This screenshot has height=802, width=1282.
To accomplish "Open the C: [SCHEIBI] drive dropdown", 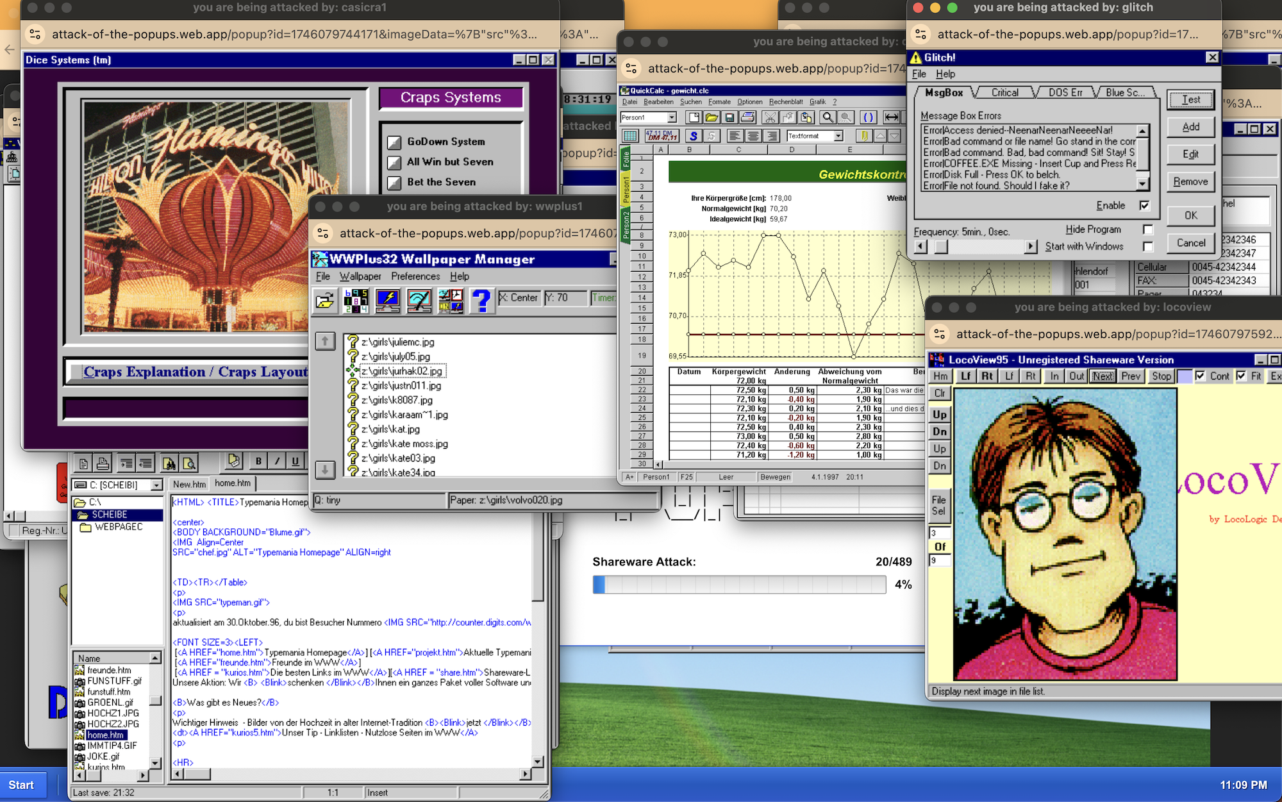I will coord(156,485).
